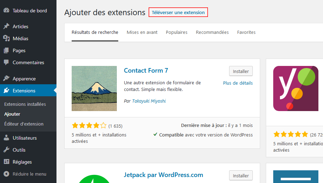Click the green Jetpack logo thumbnail
This screenshot has width=323, height=183.
pos(94,179)
